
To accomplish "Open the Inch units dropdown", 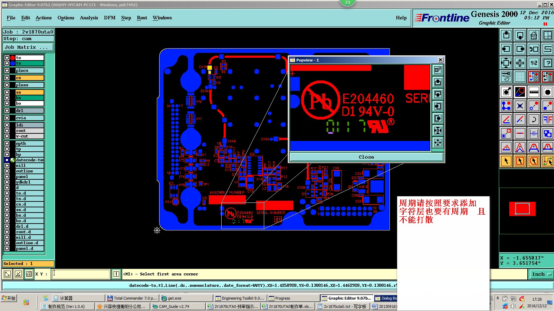I will 541,274.
